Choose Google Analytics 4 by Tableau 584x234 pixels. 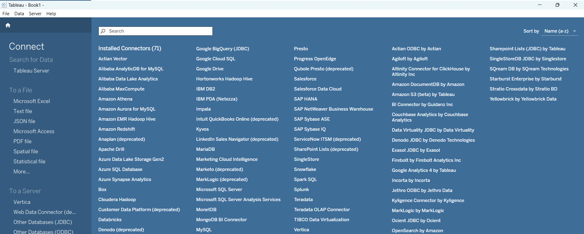coord(424,170)
